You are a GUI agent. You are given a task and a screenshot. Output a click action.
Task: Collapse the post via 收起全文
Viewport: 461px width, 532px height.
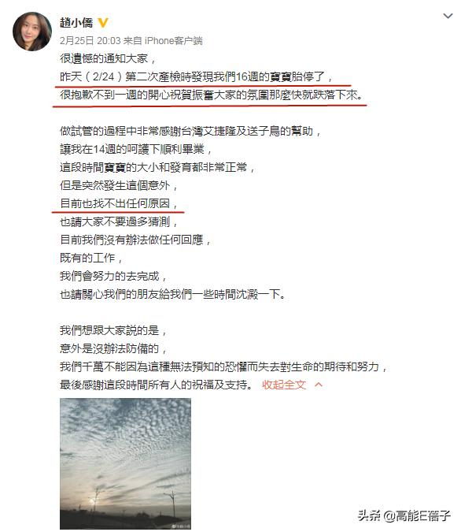[284, 385]
